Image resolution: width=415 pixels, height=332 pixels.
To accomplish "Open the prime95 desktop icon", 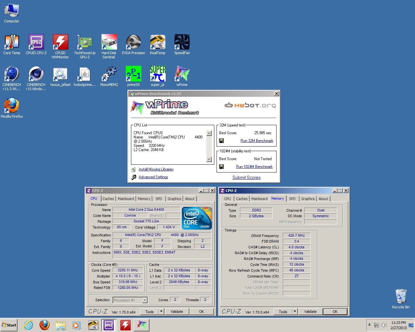I will 133,77.
